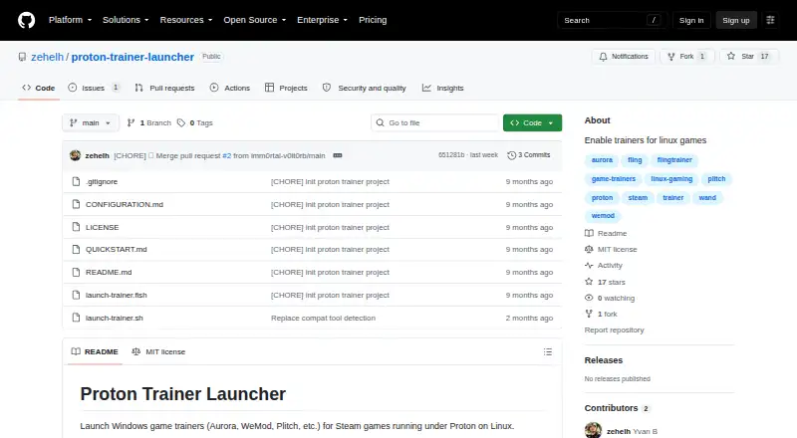Expand the Resources menu
This screenshot has width=797, height=438.
click(186, 20)
